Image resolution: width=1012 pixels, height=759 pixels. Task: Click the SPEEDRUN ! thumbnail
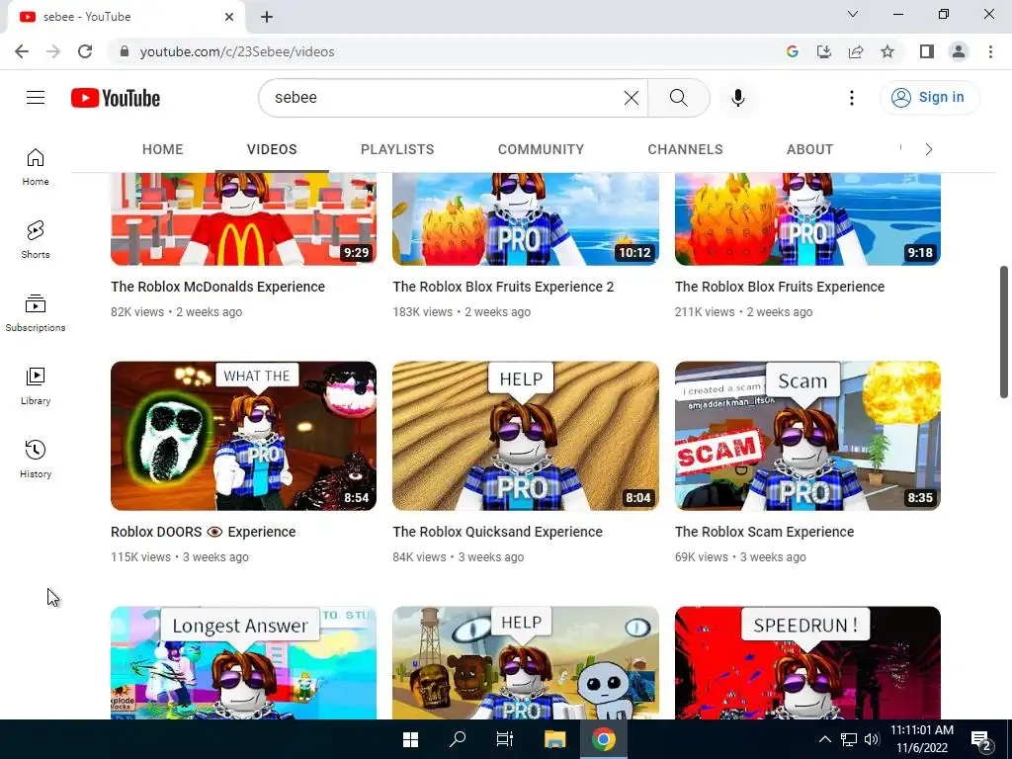[807, 663]
